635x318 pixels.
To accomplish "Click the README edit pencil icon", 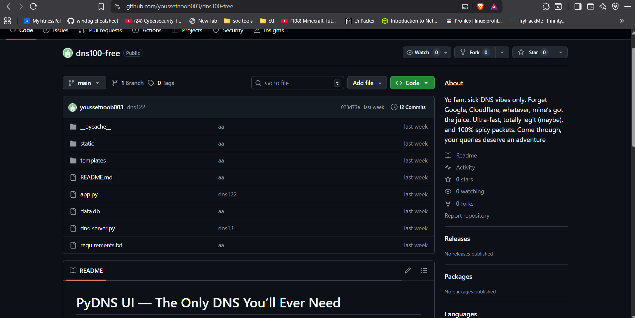I will 408,270.
